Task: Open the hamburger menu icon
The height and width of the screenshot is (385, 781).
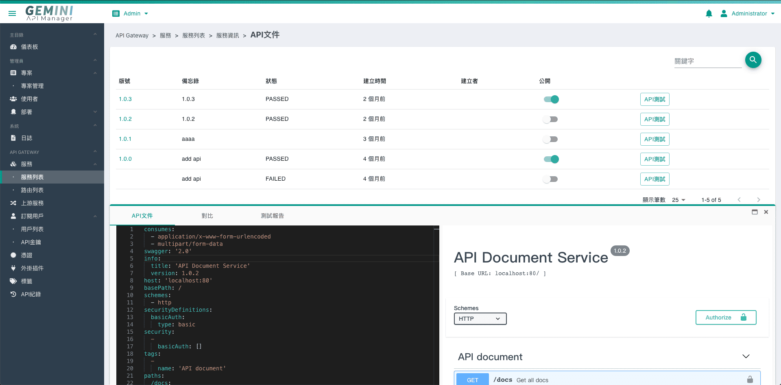Action: point(12,13)
